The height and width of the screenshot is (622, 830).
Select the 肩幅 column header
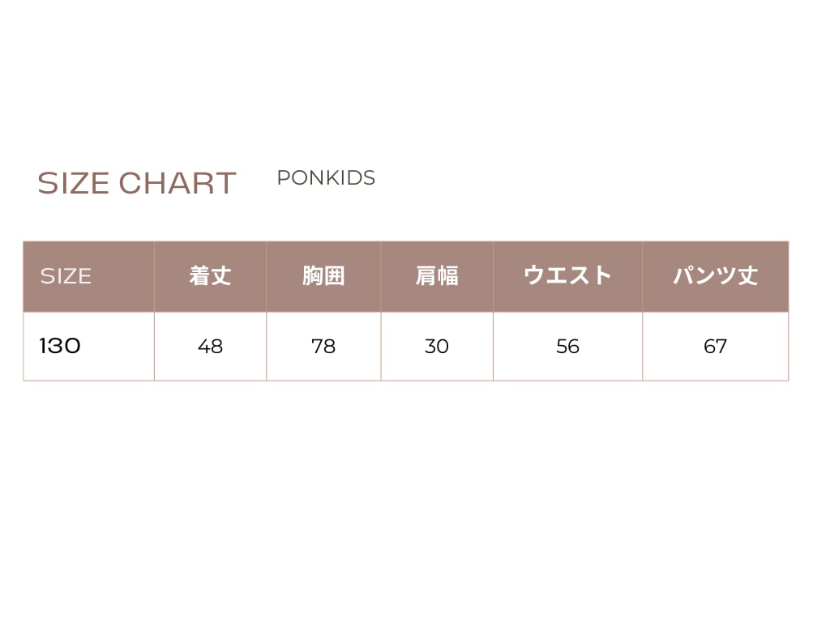pos(437,276)
